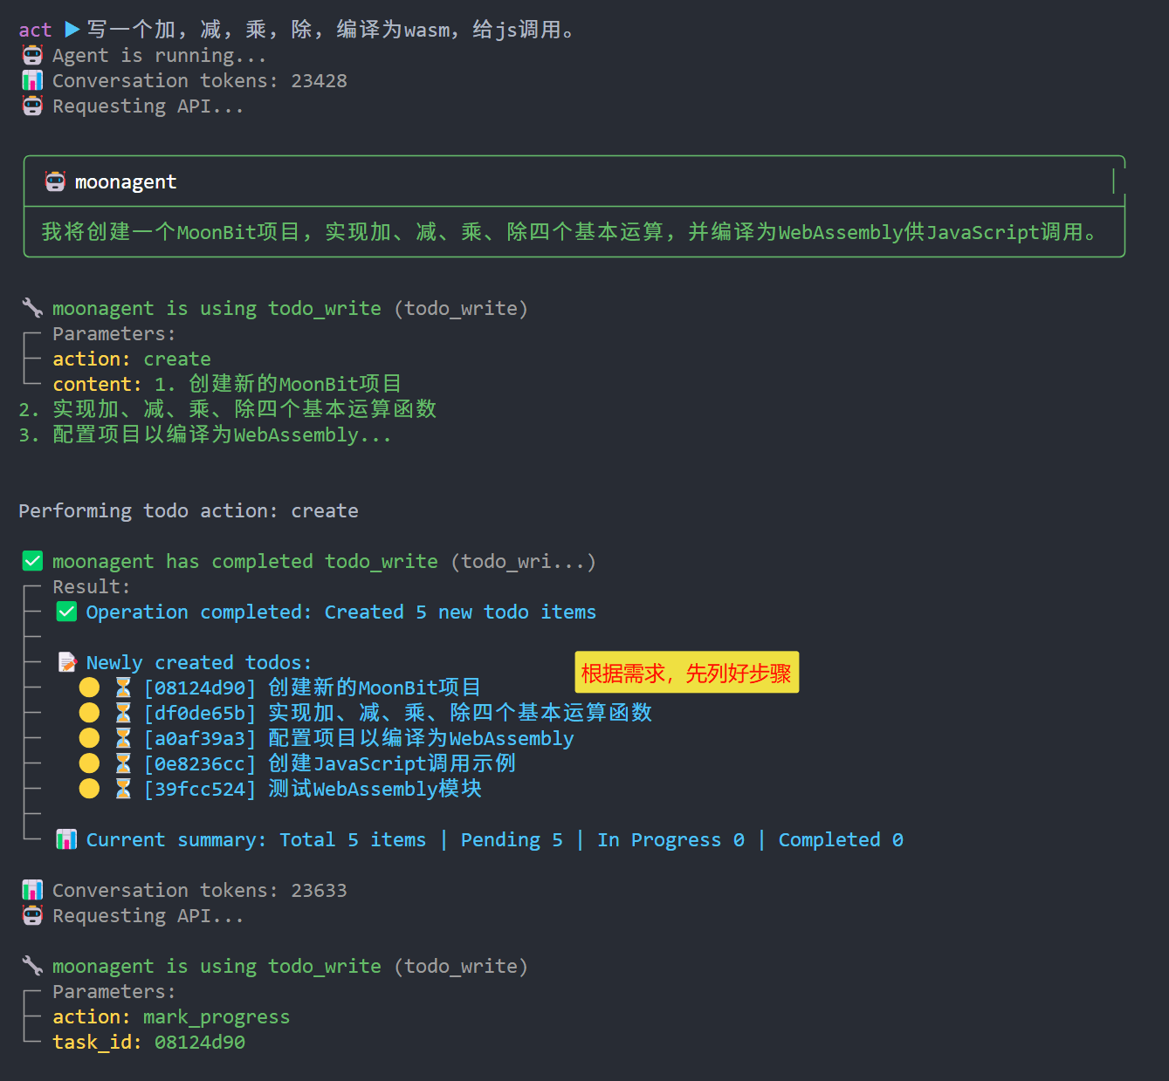Click the robot icon in moonagent header

click(x=55, y=181)
